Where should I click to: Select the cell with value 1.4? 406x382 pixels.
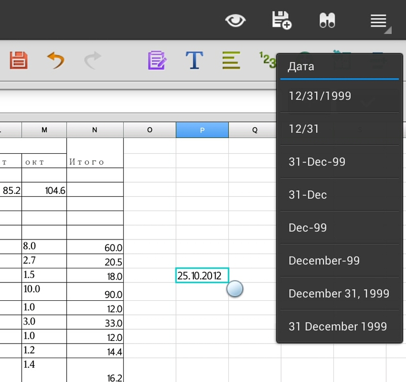click(x=44, y=370)
